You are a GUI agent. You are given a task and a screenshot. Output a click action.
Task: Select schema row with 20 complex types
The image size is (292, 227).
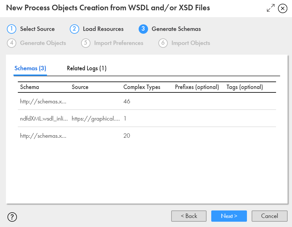point(147,136)
